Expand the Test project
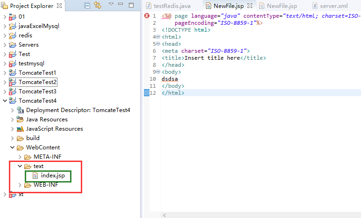 pos(5,54)
